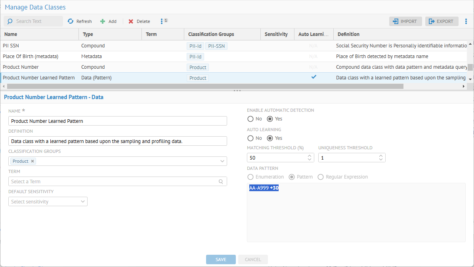The height and width of the screenshot is (267, 474).
Task: Click the Refresh icon in toolbar
Action: (x=71, y=21)
